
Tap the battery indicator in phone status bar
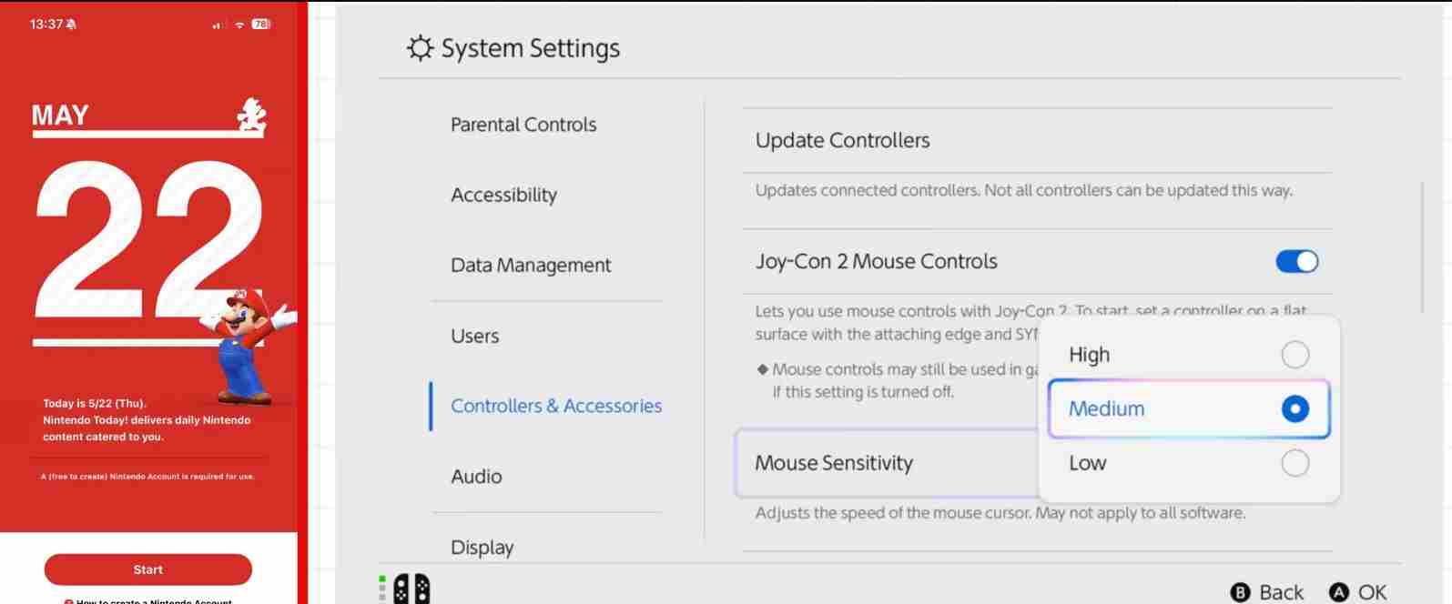click(x=261, y=25)
